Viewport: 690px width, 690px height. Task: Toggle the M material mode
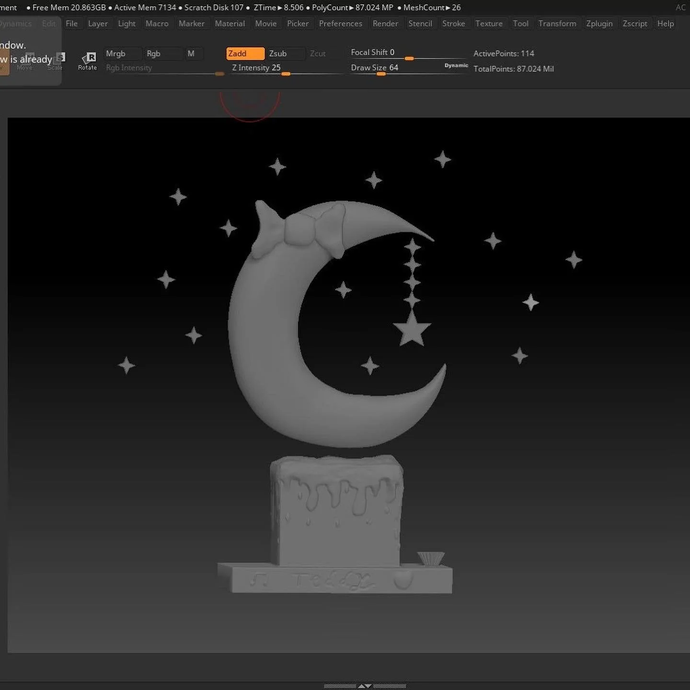click(x=194, y=54)
